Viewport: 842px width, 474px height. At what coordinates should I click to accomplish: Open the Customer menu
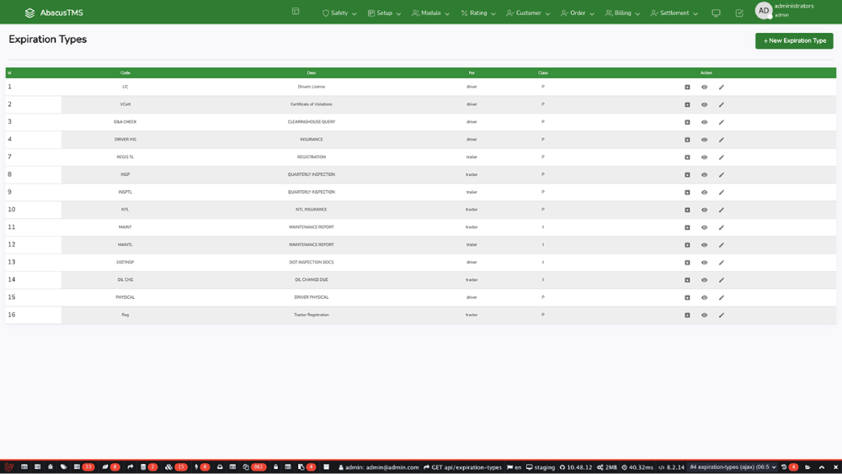coord(528,13)
